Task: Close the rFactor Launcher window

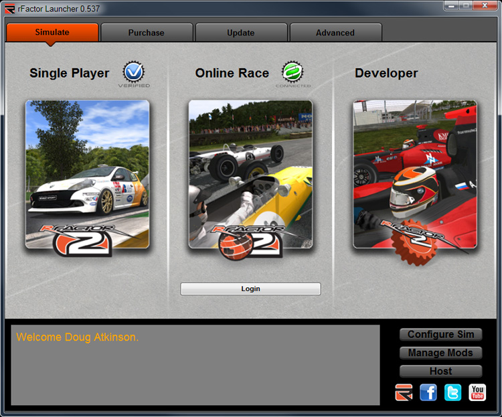Action: 484,6
